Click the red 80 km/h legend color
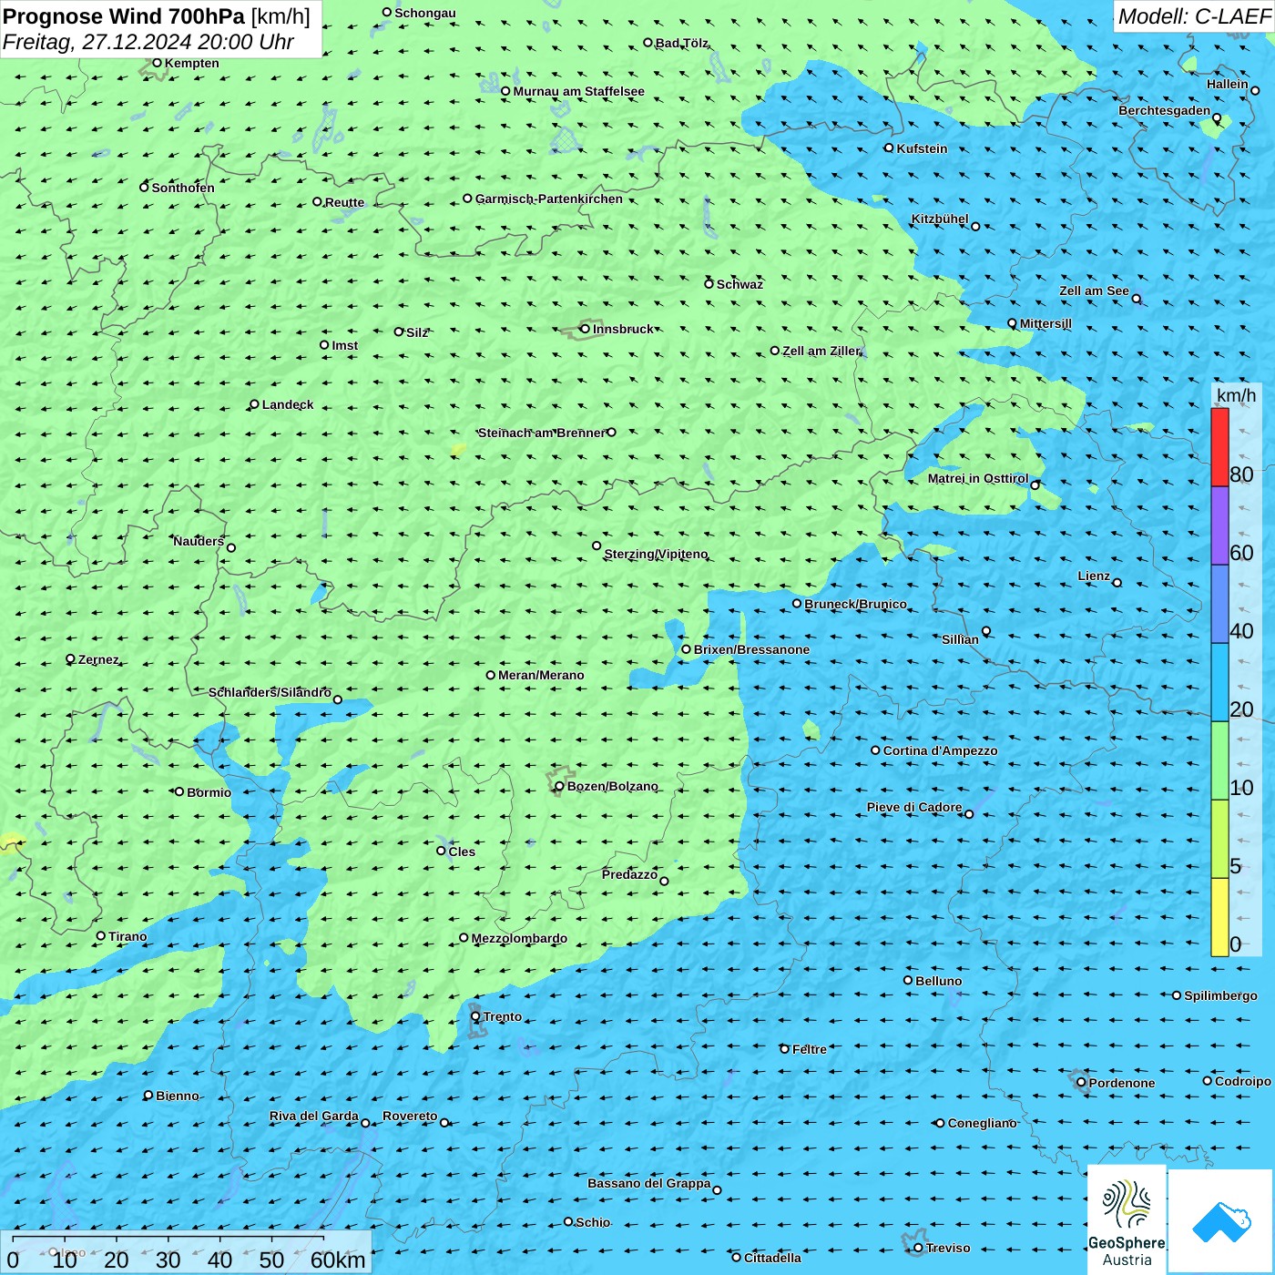Image resolution: width=1275 pixels, height=1275 pixels. coord(1219,447)
